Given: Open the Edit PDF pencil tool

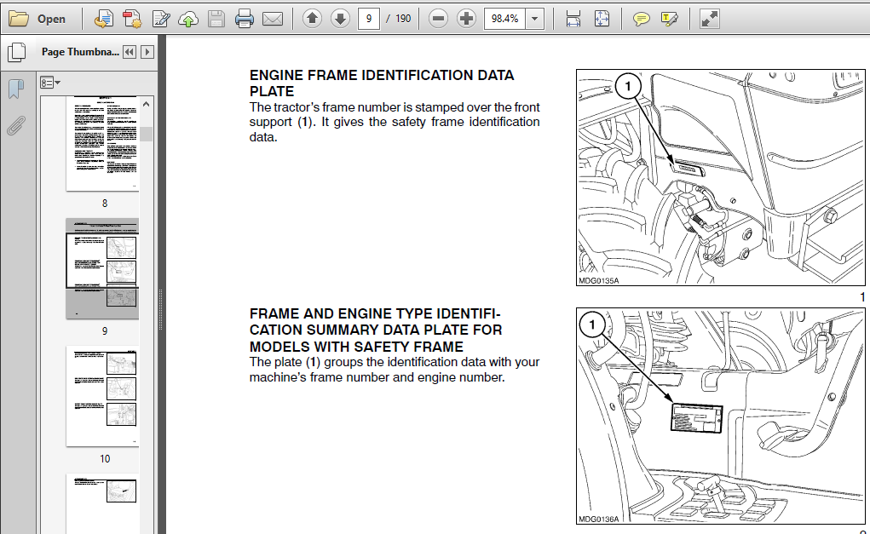Looking at the screenshot, I should tap(161, 19).
